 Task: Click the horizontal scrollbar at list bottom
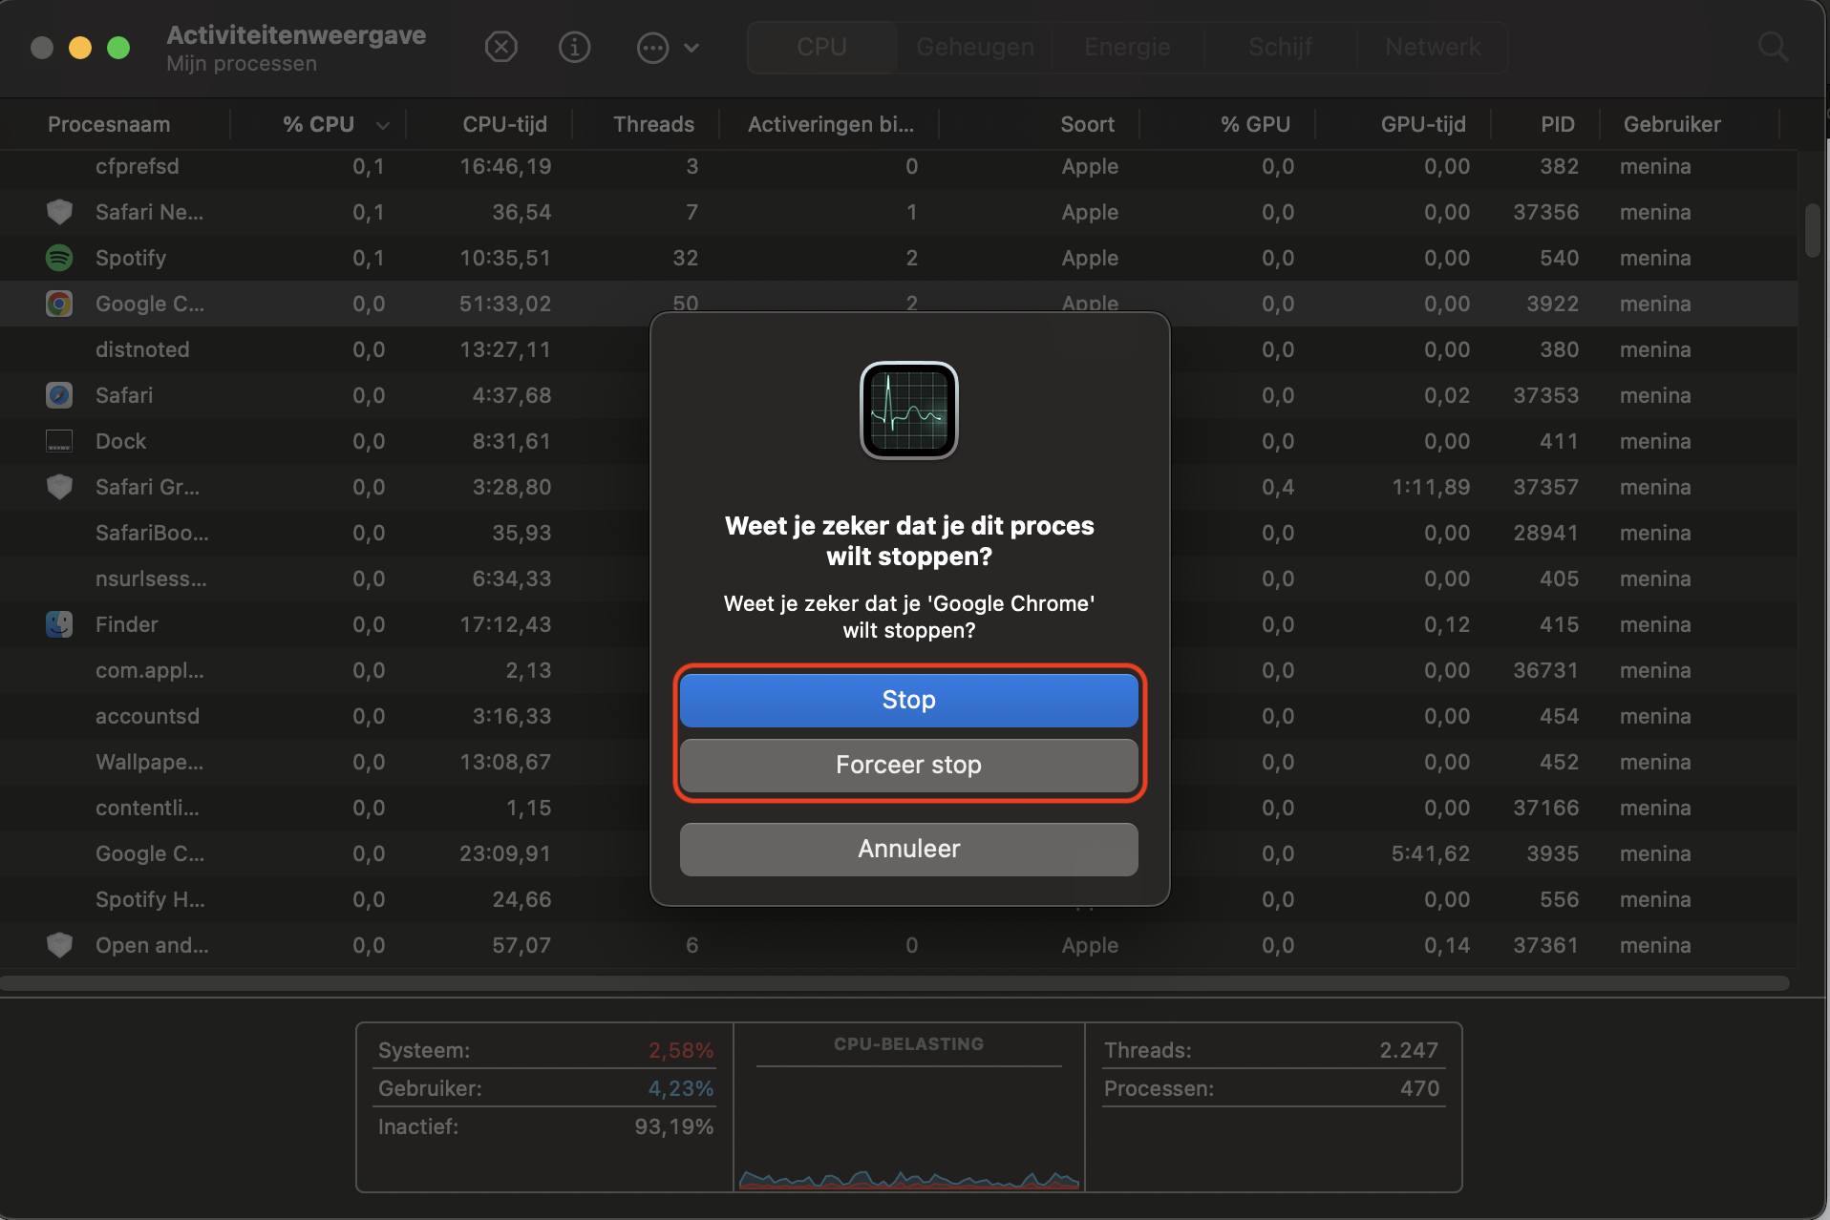point(893,983)
